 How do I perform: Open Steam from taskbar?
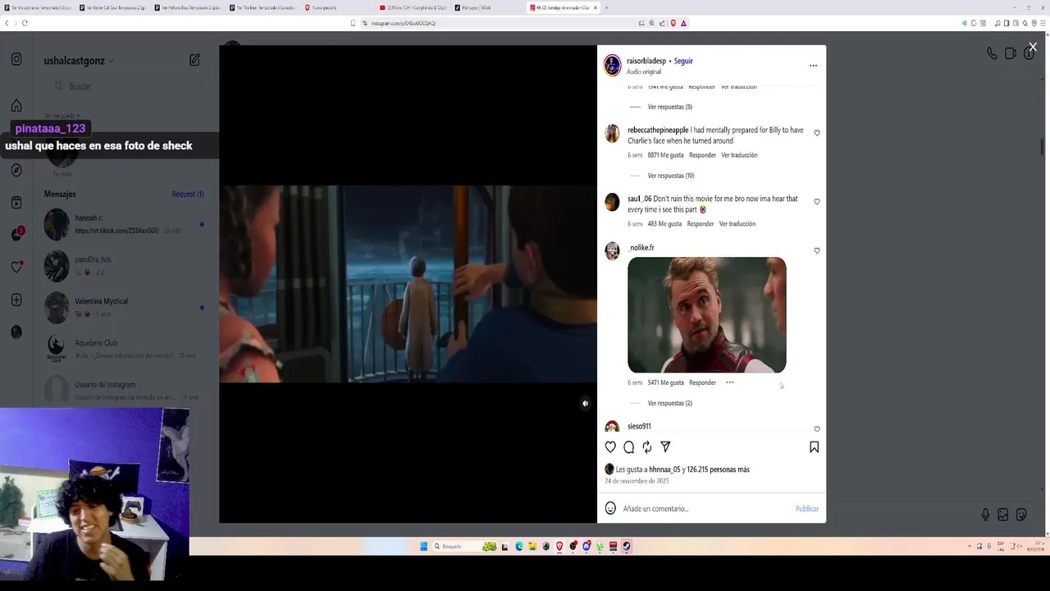pyautogui.click(x=626, y=546)
